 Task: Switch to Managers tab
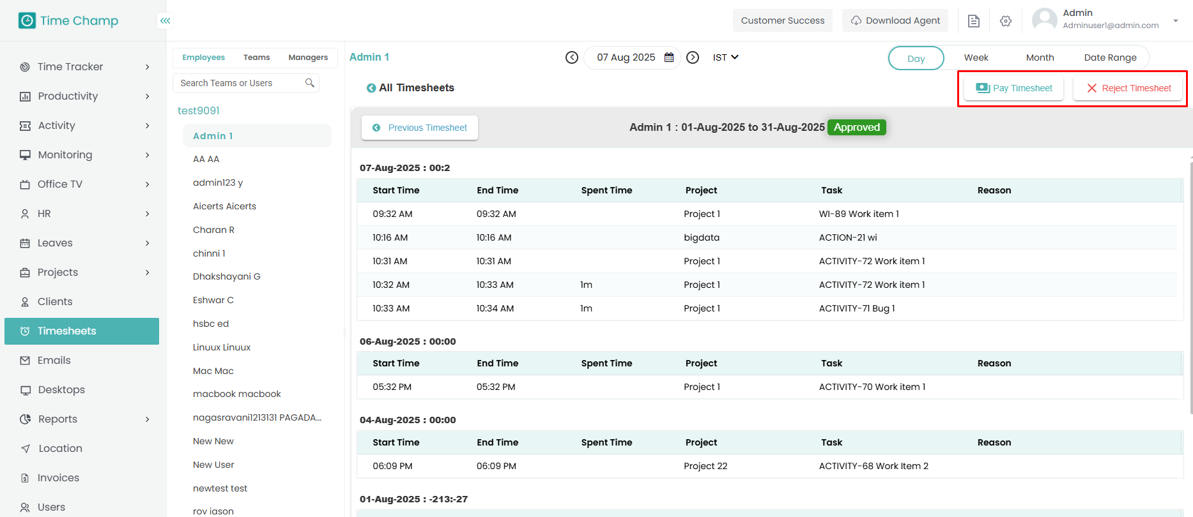308,57
